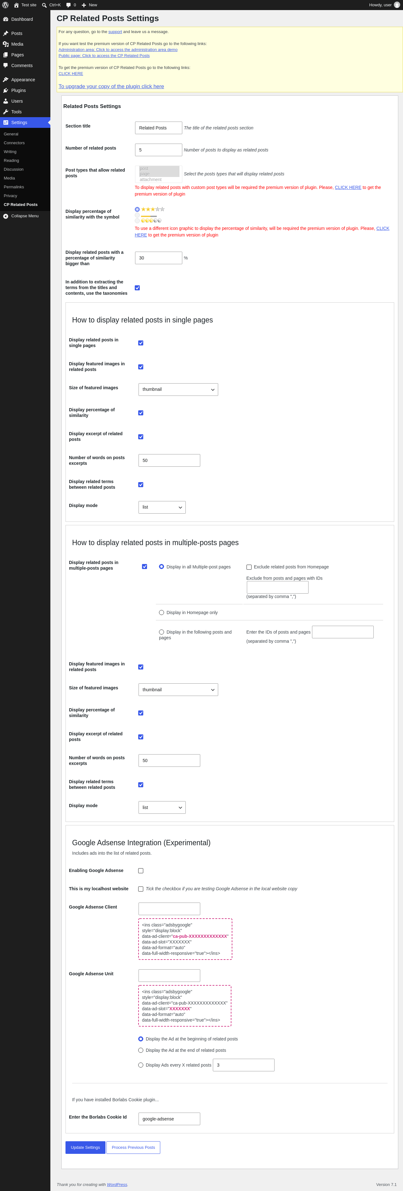Viewport: 403px width, 1191px height.
Task: Toggle the Enabling Google Adsense checkbox
Action: pos(141,871)
